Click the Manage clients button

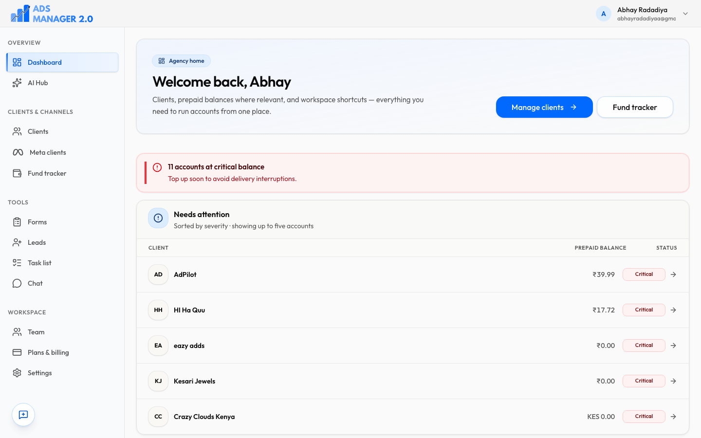(x=544, y=107)
